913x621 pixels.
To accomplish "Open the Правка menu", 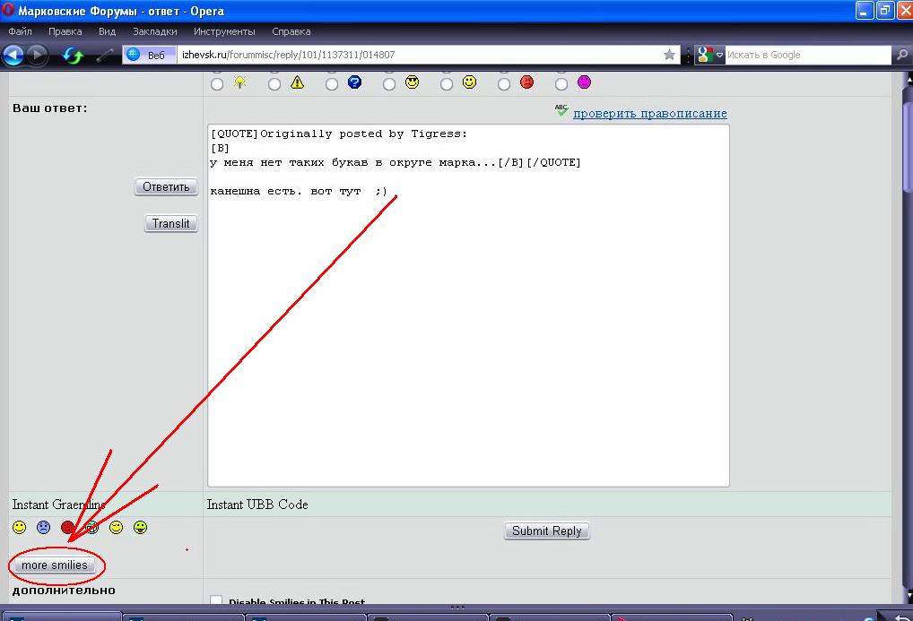I will (x=65, y=31).
